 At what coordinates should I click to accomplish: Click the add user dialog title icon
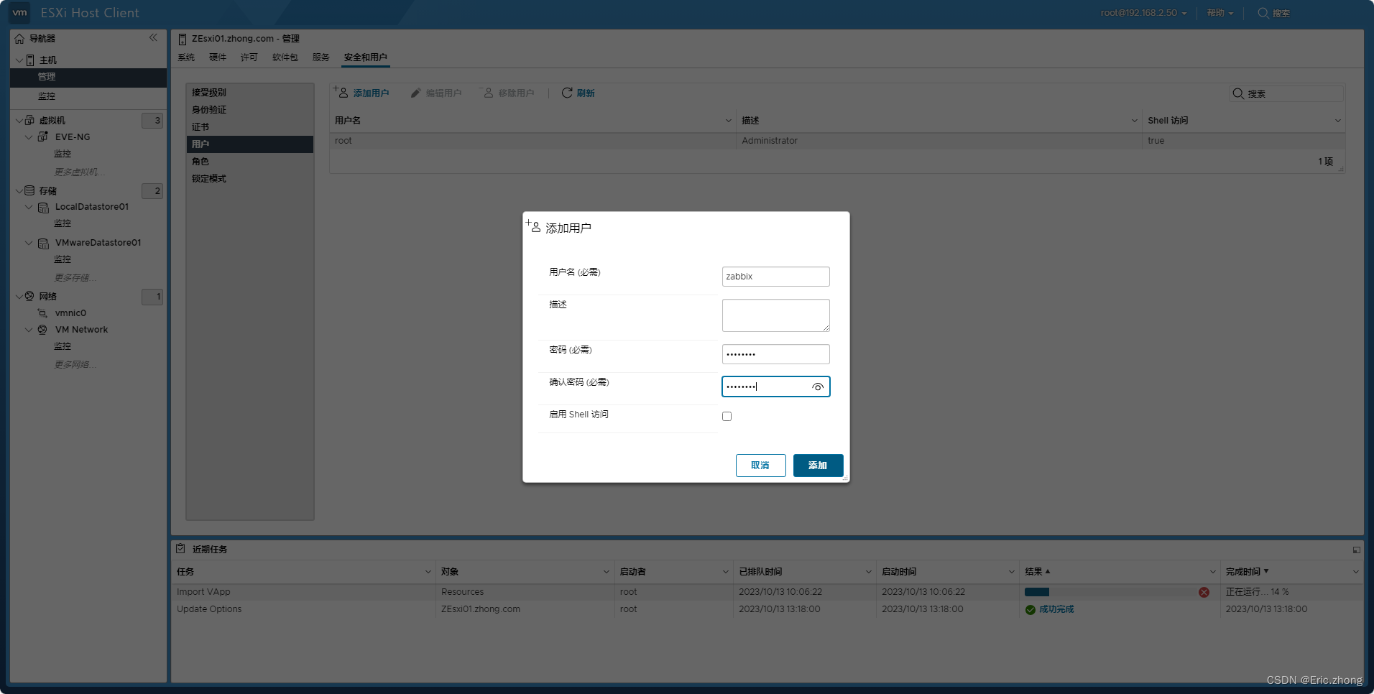(533, 226)
